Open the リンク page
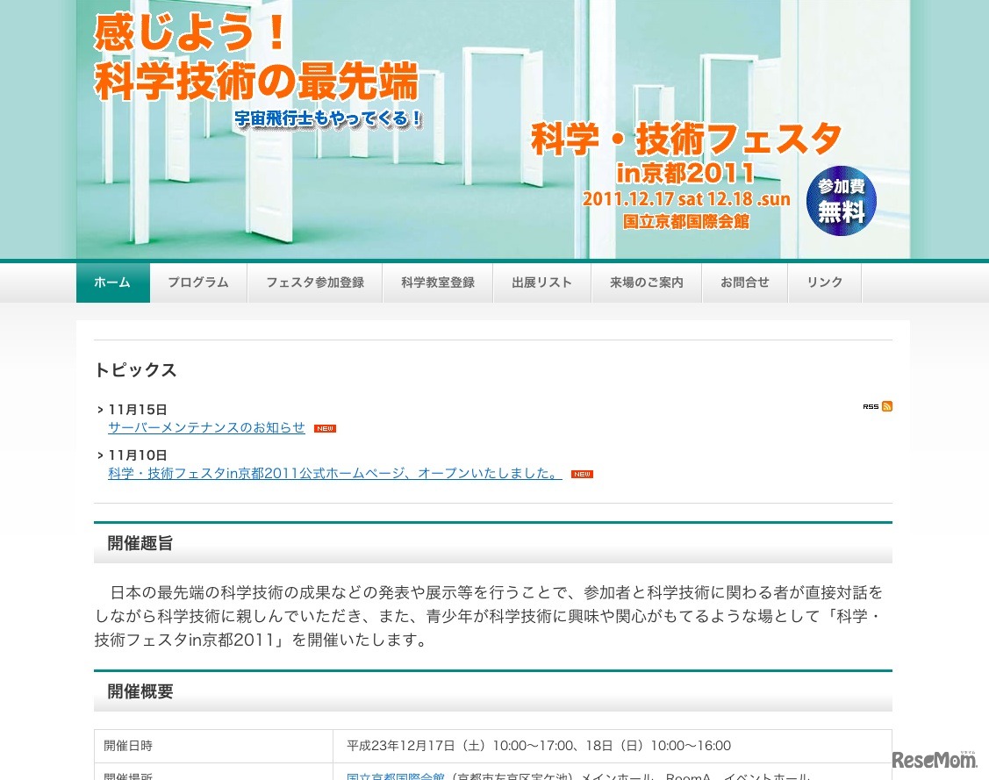This screenshot has height=780, width=989. pyautogui.click(x=824, y=282)
